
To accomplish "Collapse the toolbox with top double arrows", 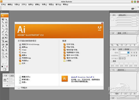I will pyautogui.click(x=2, y=12).
